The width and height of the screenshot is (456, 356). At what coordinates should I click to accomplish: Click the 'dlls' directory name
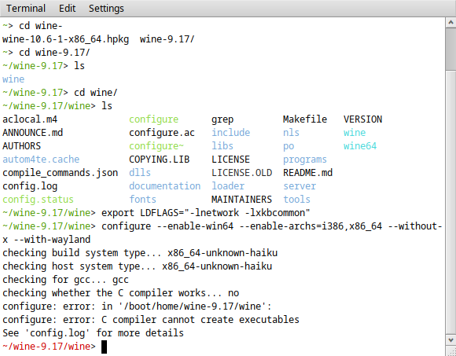click(140, 173)
